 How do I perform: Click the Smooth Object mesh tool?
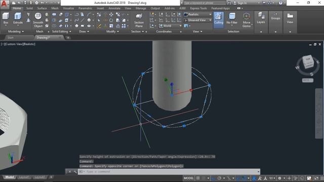click(x=38, y=20)
